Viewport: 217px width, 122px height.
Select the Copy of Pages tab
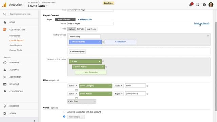pos(64,20)
